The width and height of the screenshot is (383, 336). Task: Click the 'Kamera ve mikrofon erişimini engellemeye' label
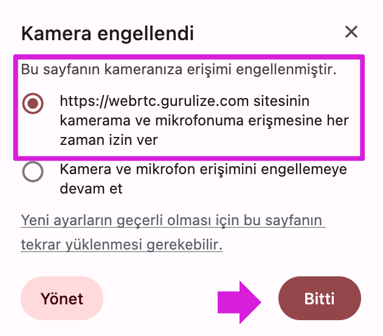pyautogui.click(x=203, y=169)
